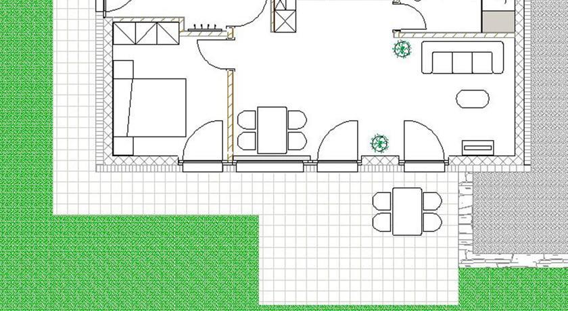Screen dimensions: 568x311
Task: Select the potted plant beside the sofa
Action: [402, 49]
